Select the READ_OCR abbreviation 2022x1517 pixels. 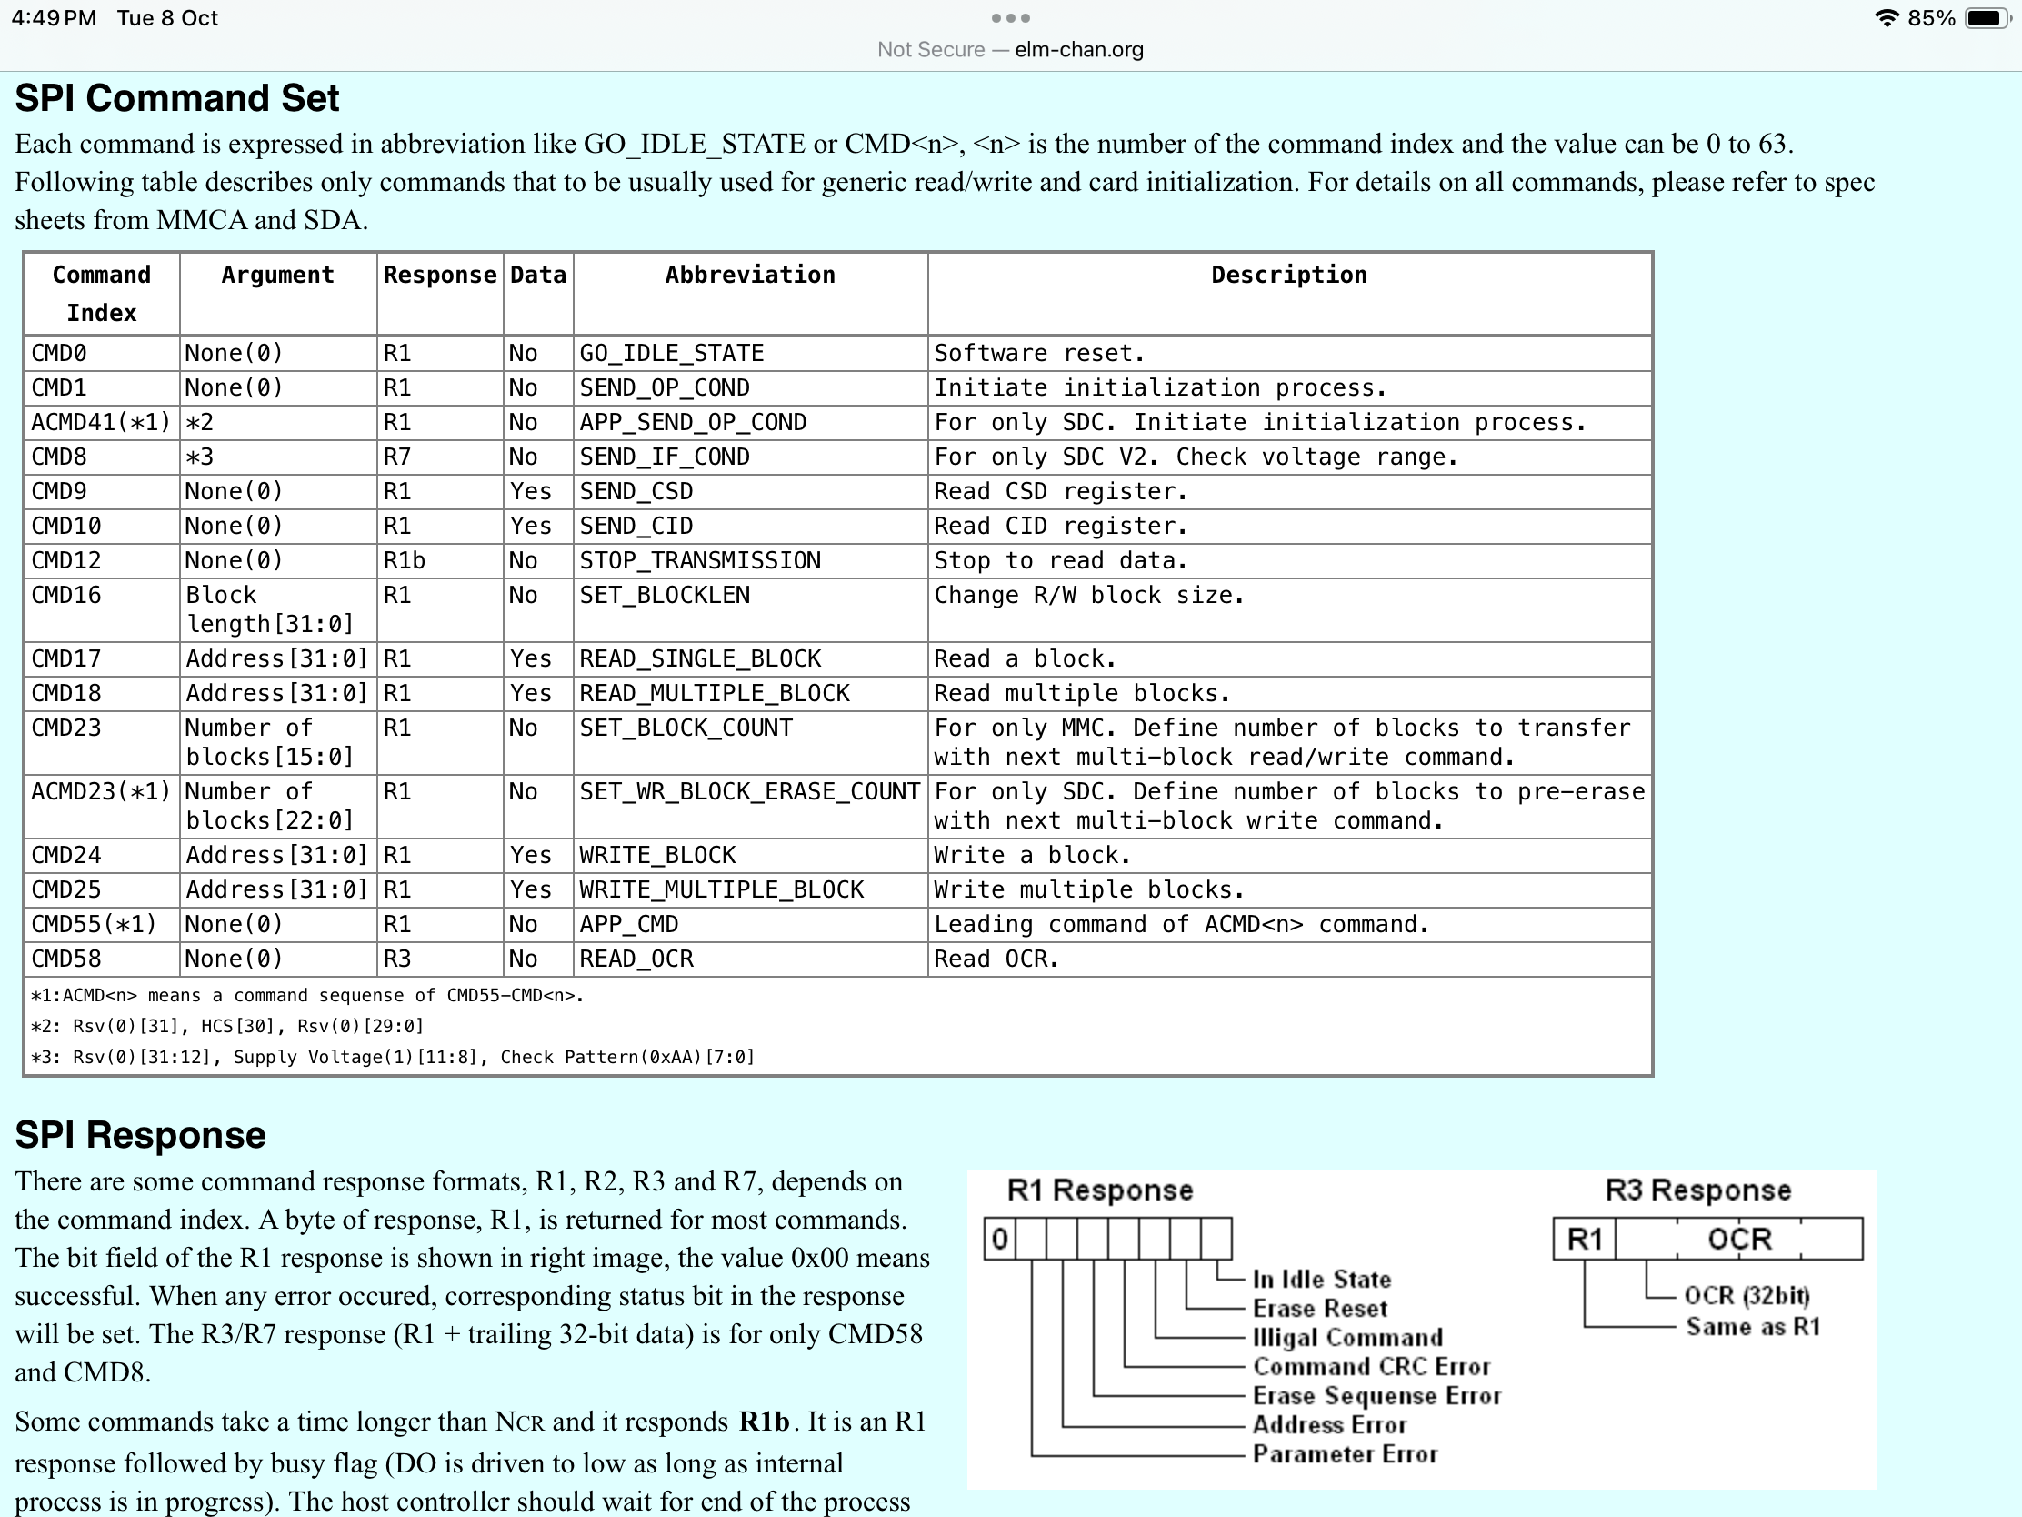(x=750, y=959)
